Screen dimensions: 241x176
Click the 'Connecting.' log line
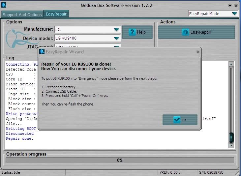pos(22,64)
